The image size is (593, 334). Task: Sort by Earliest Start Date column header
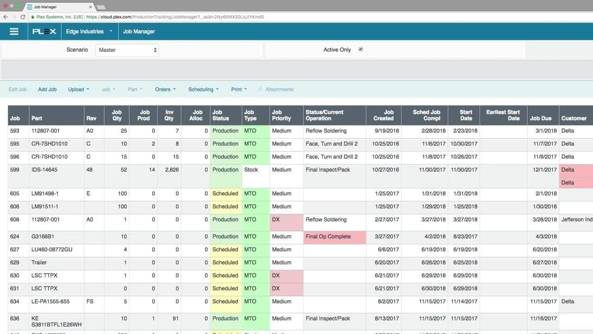tap(503, 115)
